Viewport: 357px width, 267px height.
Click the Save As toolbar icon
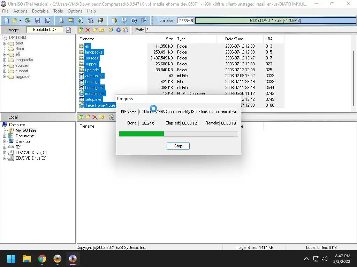click(x=47, y=21)
